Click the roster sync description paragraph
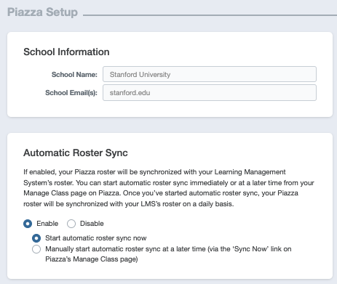This screenshot has height=284, width=337. (169, 188)
